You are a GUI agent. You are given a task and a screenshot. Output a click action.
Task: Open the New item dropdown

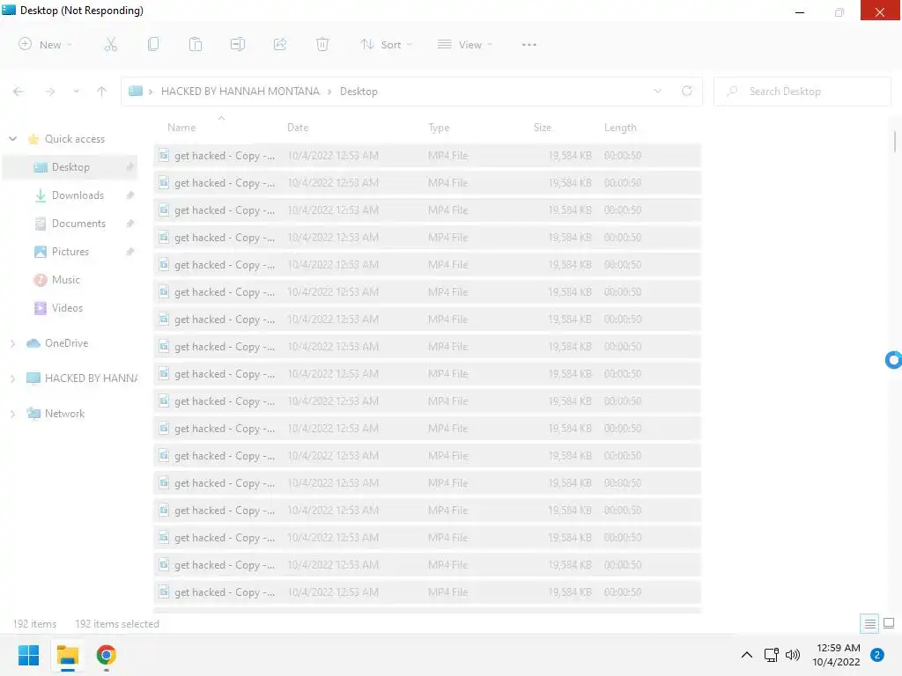pos(46,44)
